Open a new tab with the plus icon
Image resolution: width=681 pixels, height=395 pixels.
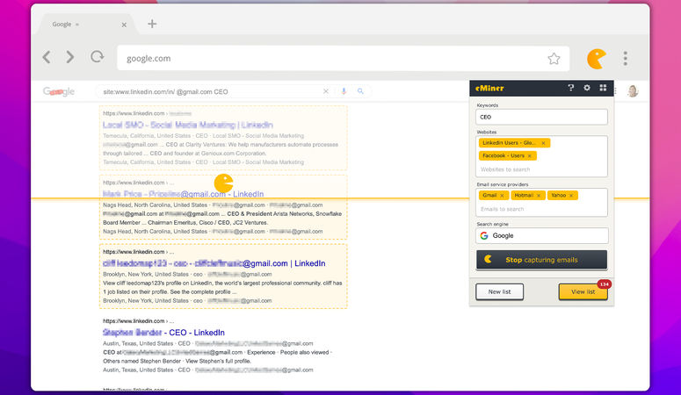152,24
